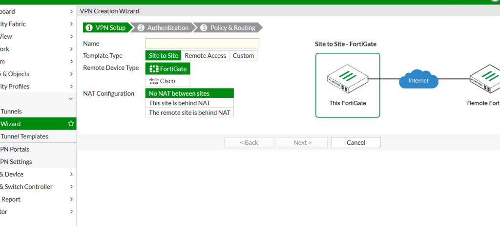Select Site to Site template type
Viewport: 500px width, 226px height.
pos(163,56)
